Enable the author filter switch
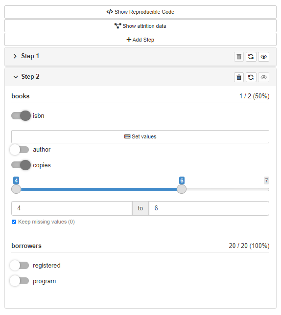Screen dimensions: 281x315 click(x=20, y=150)
